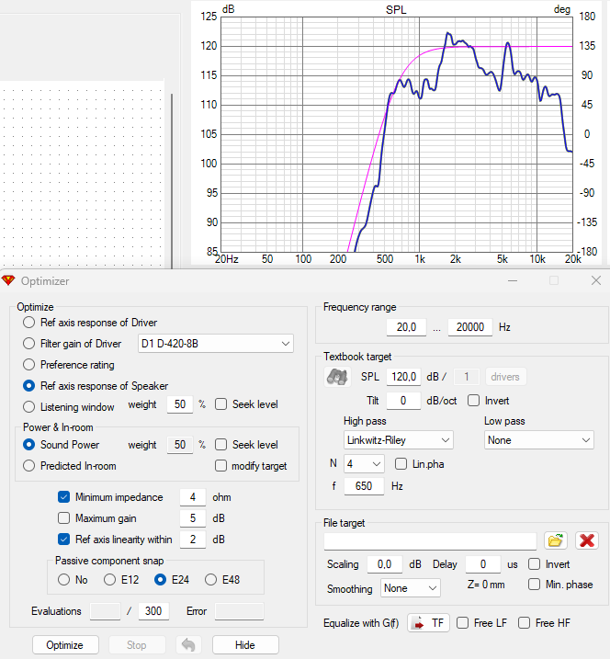Click the binoculars icon in Textbook target
The height and width of the screenshot is (659, 610).
point(337,377)
